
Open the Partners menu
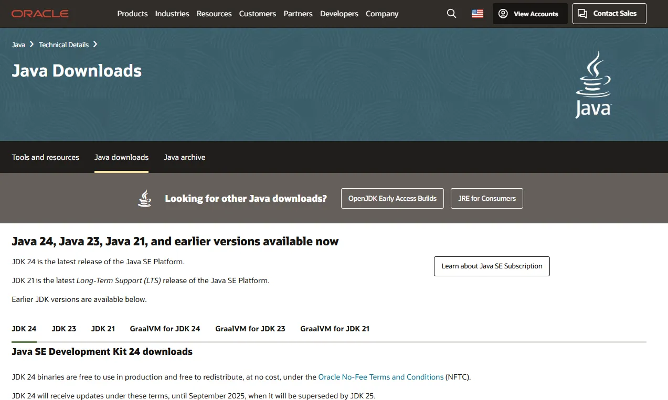(298, 14)
